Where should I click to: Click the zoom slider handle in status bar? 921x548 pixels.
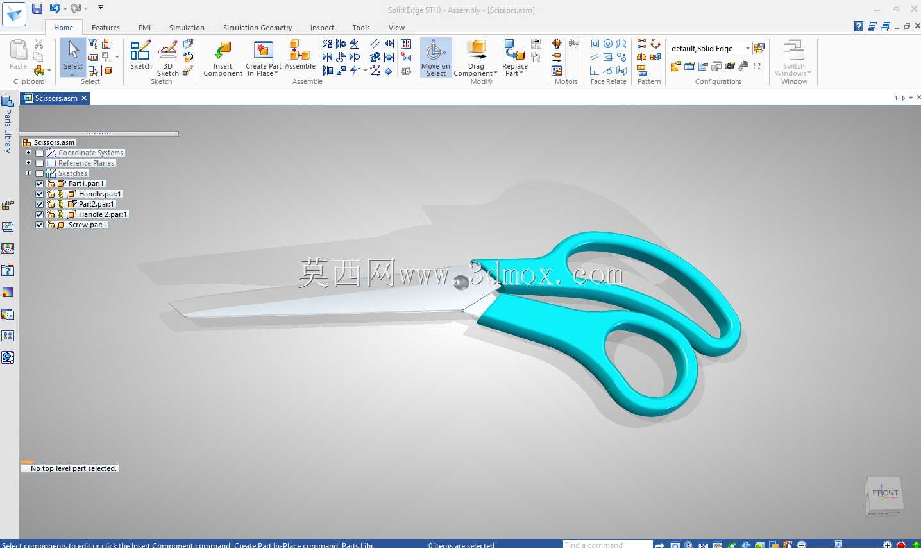tap(838, 545)
